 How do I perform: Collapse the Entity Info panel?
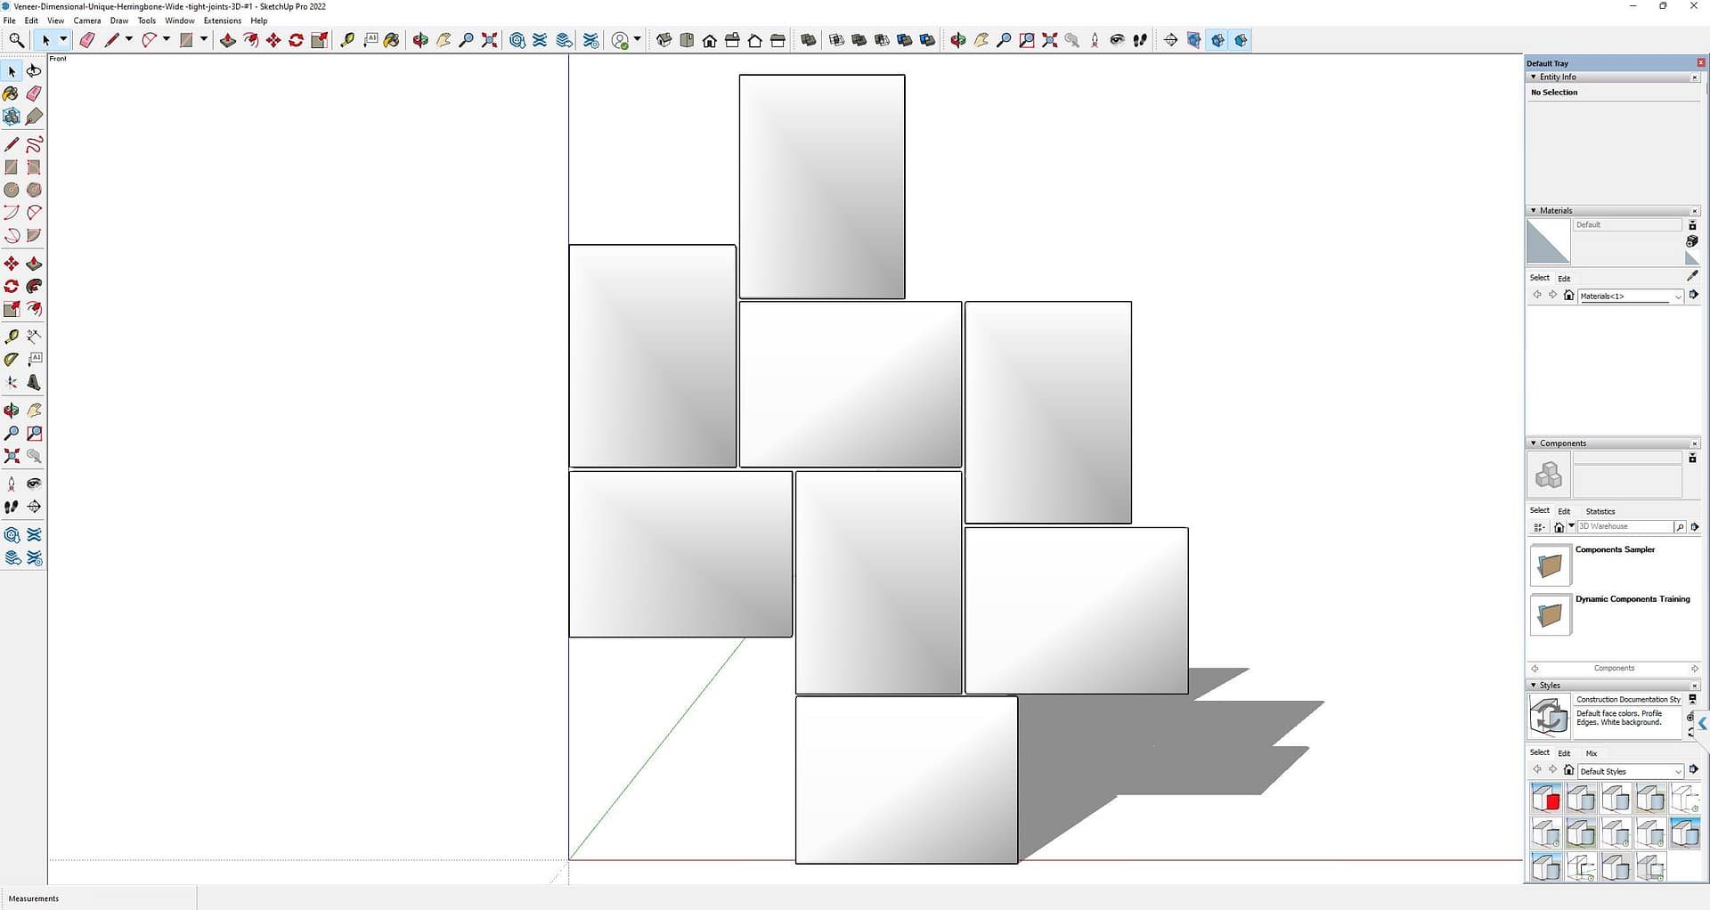[x=1533, y=77]
